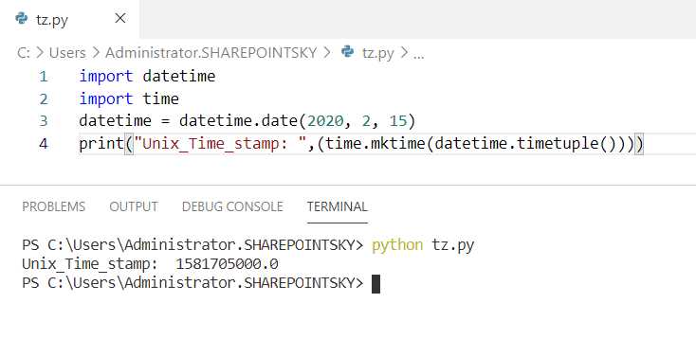The image size is (696, 357).
Task: Click the number 2020 in line 3
Action: (325, 120)
